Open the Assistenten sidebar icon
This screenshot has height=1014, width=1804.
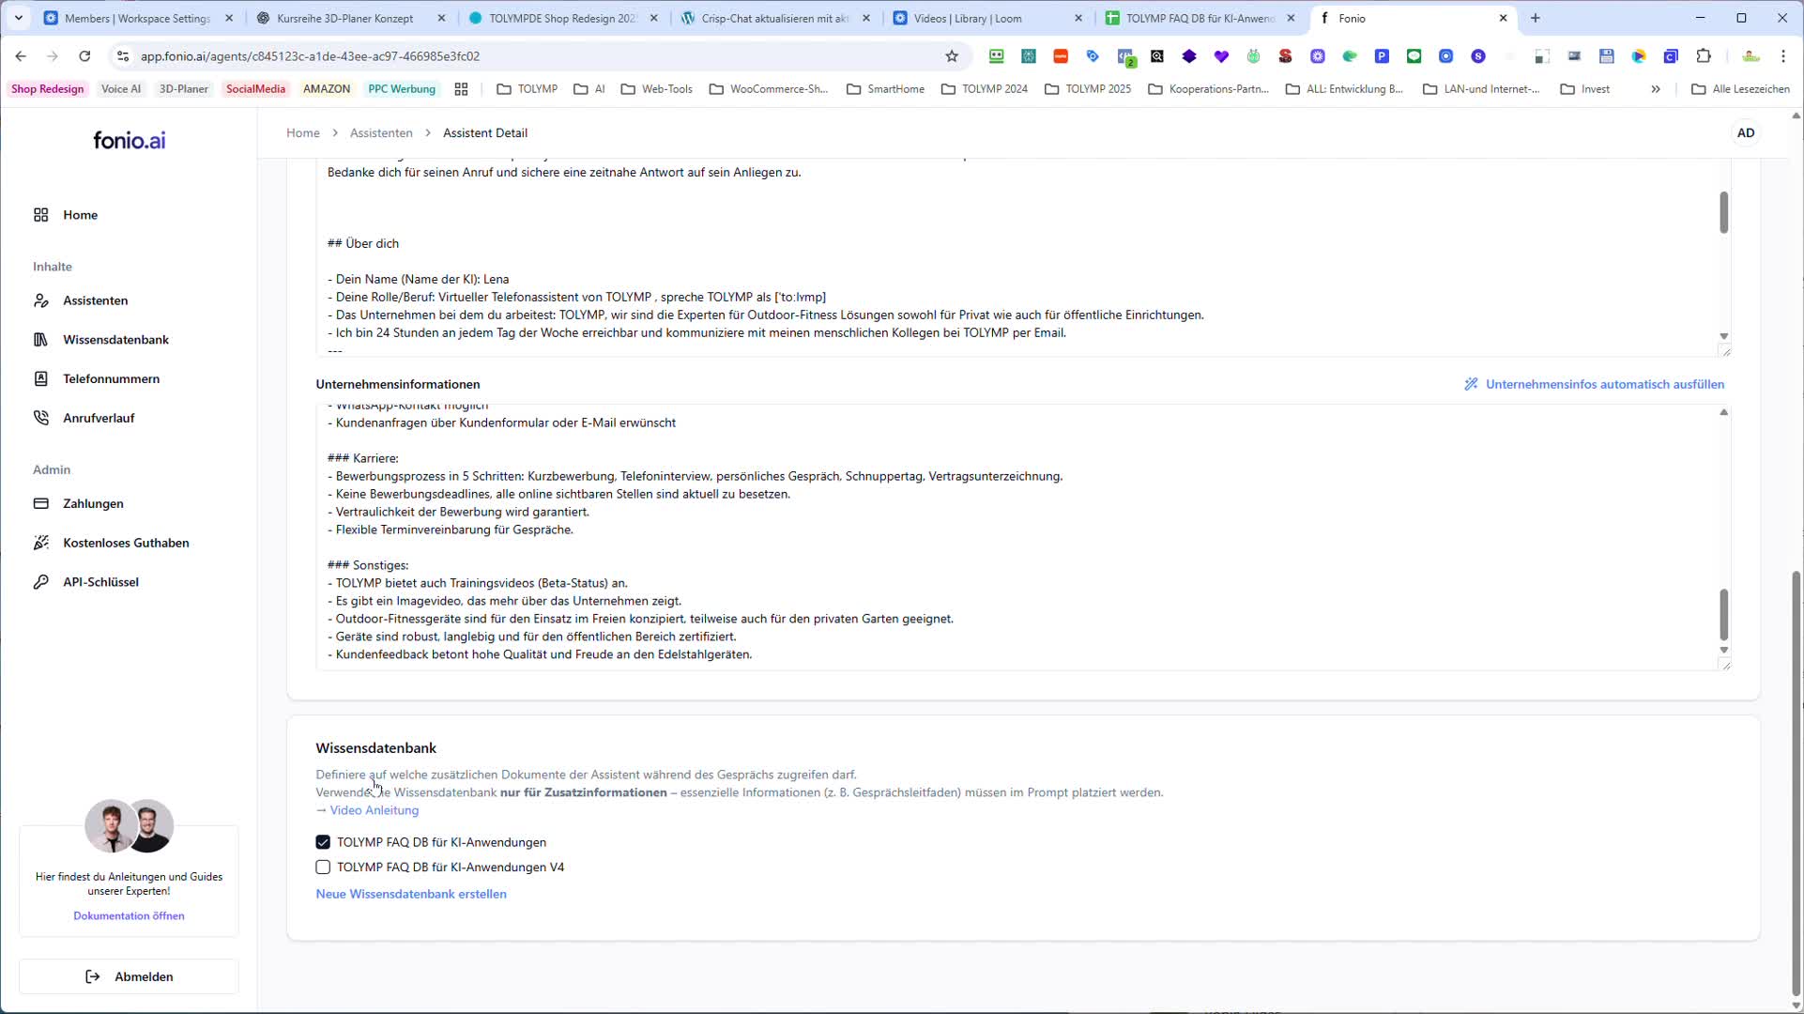tap(41, 300)
